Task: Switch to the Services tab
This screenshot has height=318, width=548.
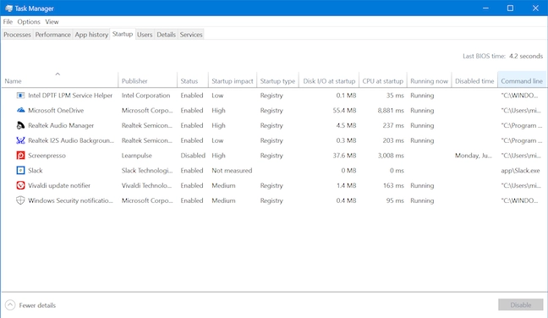Action: (x=191, y=35)
